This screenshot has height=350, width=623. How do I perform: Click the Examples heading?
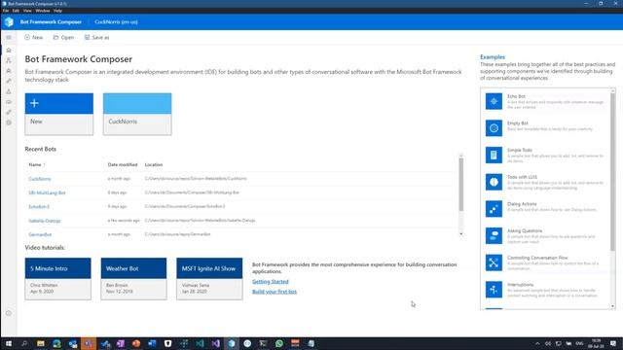[x=493, y=57]
